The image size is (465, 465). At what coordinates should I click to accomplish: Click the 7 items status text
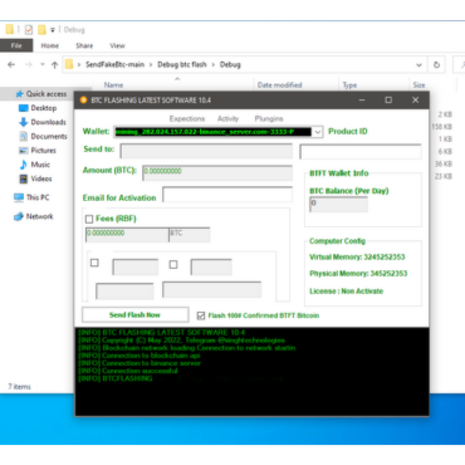(19, 387)
